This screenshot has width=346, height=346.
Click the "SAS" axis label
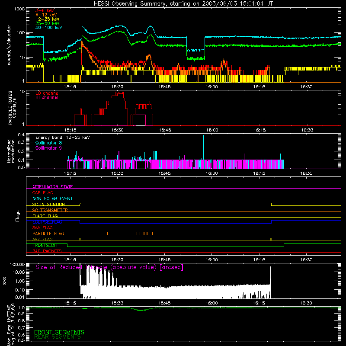(x=5, y=281)
